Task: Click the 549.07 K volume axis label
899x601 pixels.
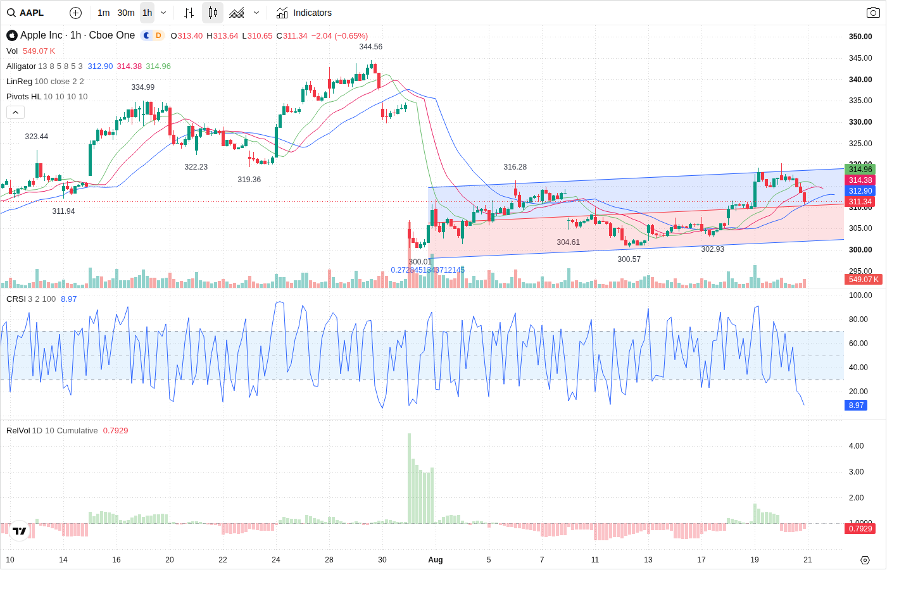Action: click(x=864, y=280)
